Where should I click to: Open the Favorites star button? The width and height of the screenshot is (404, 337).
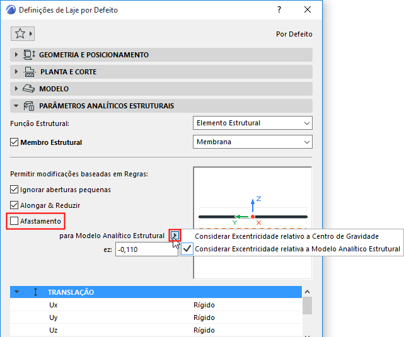[23, 34]
